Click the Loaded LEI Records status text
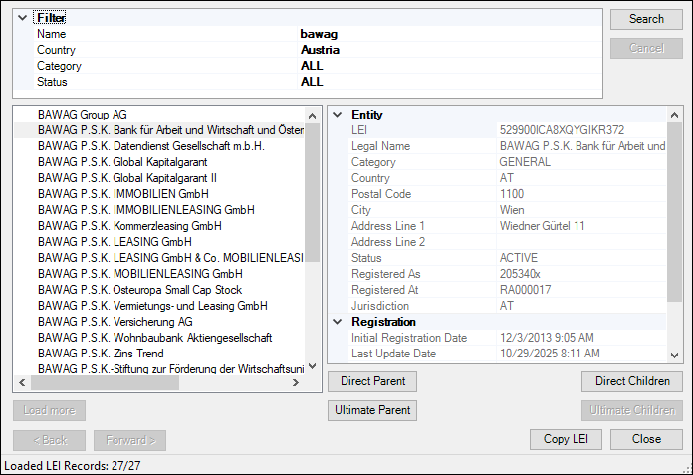This screenshot has height=475, width=693. coord(73,466)
